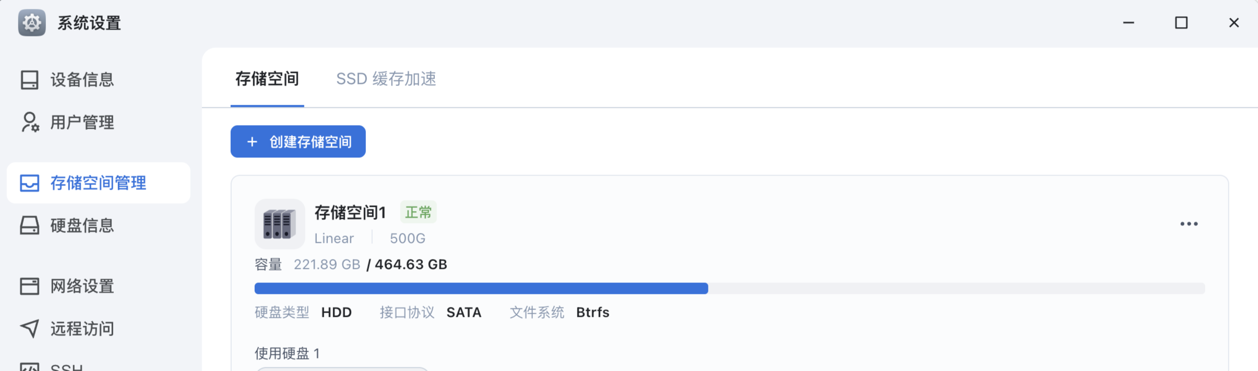Open the three-dot menu for 存储空间1
The image size is (1258, 371).
[x=1189, y=224]
